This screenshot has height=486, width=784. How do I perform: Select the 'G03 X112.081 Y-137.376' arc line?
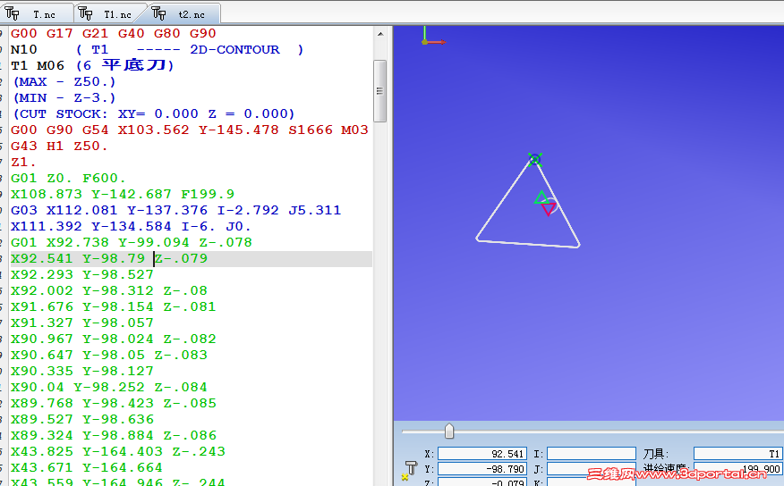point(176,210)
